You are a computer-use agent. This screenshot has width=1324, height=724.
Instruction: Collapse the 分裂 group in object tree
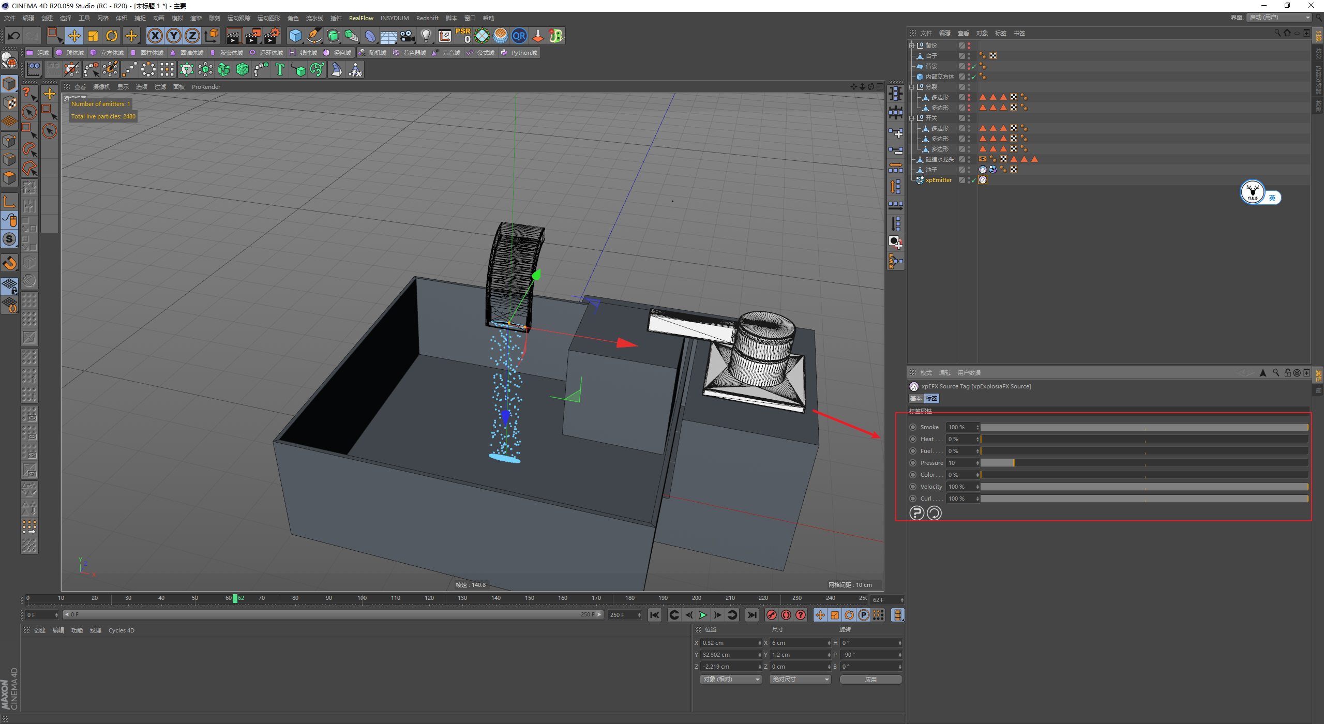912,87
